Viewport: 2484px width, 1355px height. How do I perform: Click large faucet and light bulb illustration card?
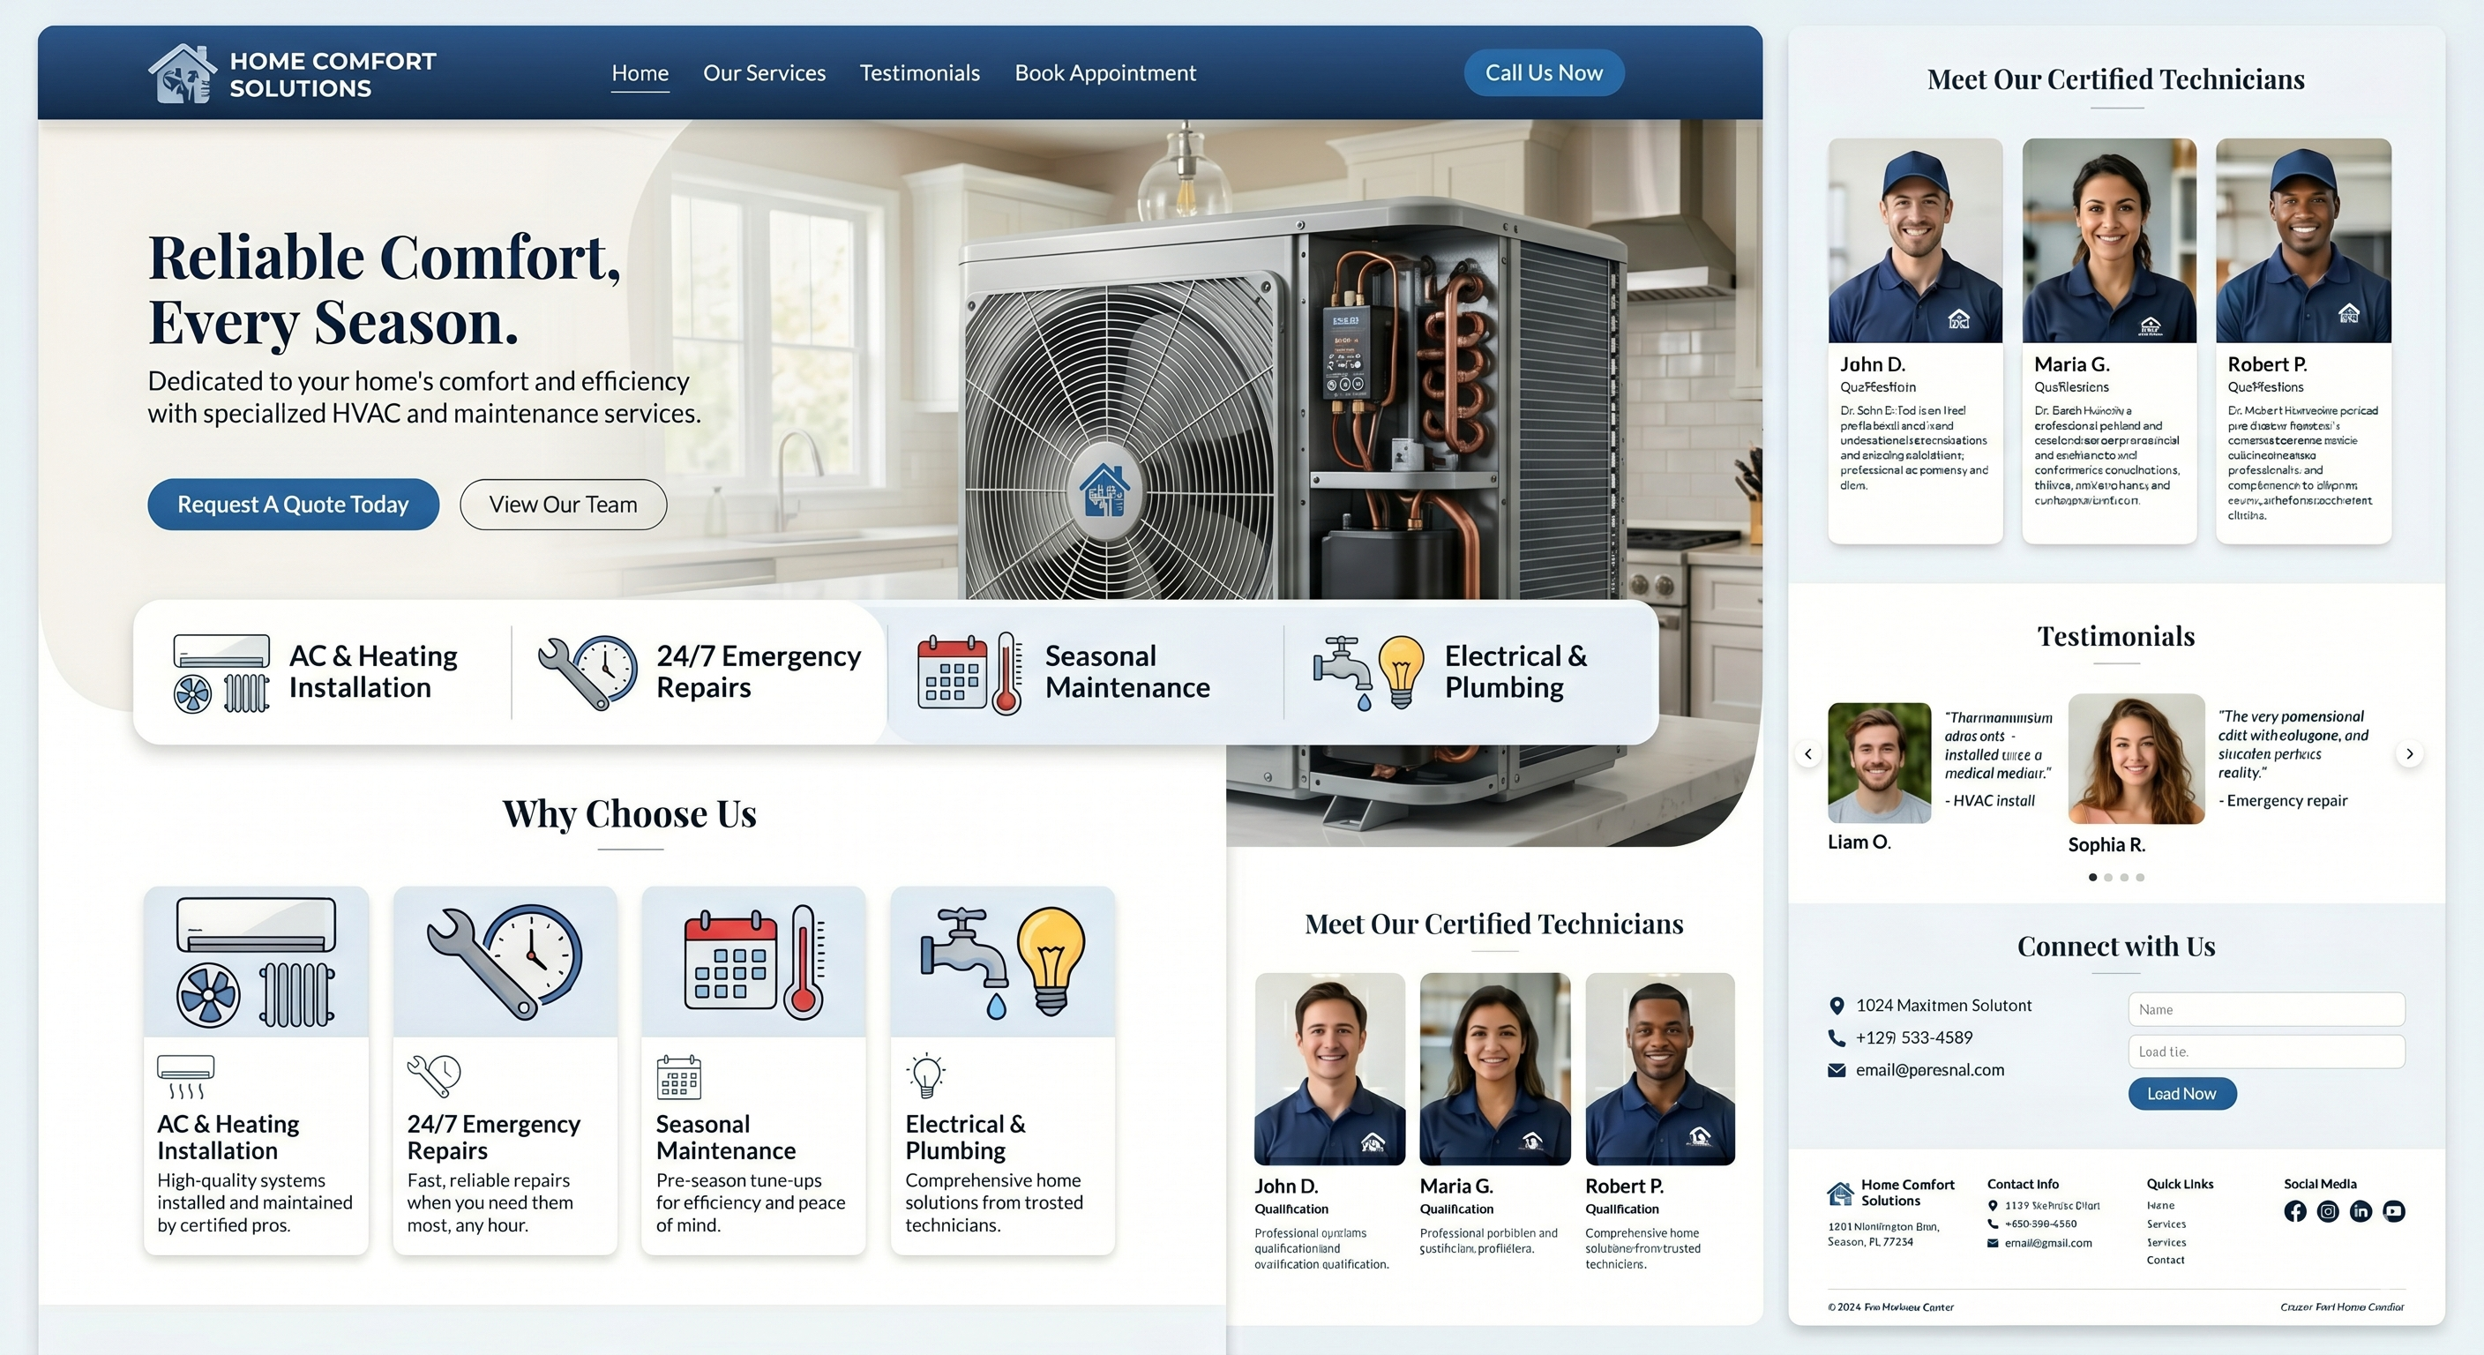click(x=1003, y=962)
